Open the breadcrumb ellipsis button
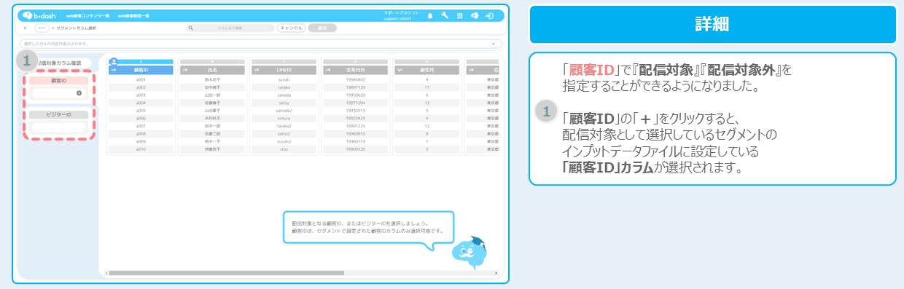 (x=42, y=28)
